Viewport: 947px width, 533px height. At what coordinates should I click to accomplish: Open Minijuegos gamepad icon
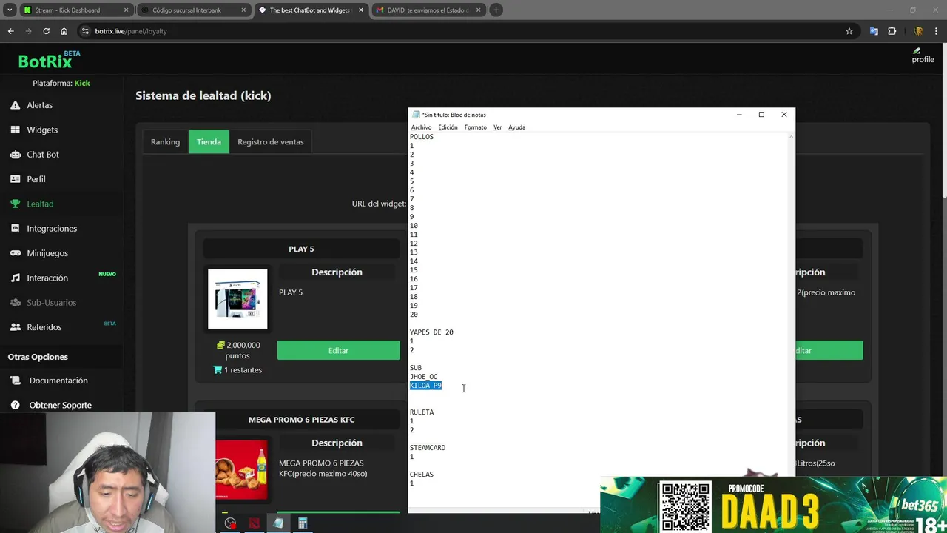click(x=15, y=253)
